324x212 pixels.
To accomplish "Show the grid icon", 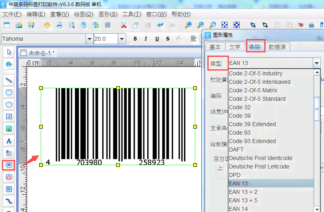I will (108, 25).
